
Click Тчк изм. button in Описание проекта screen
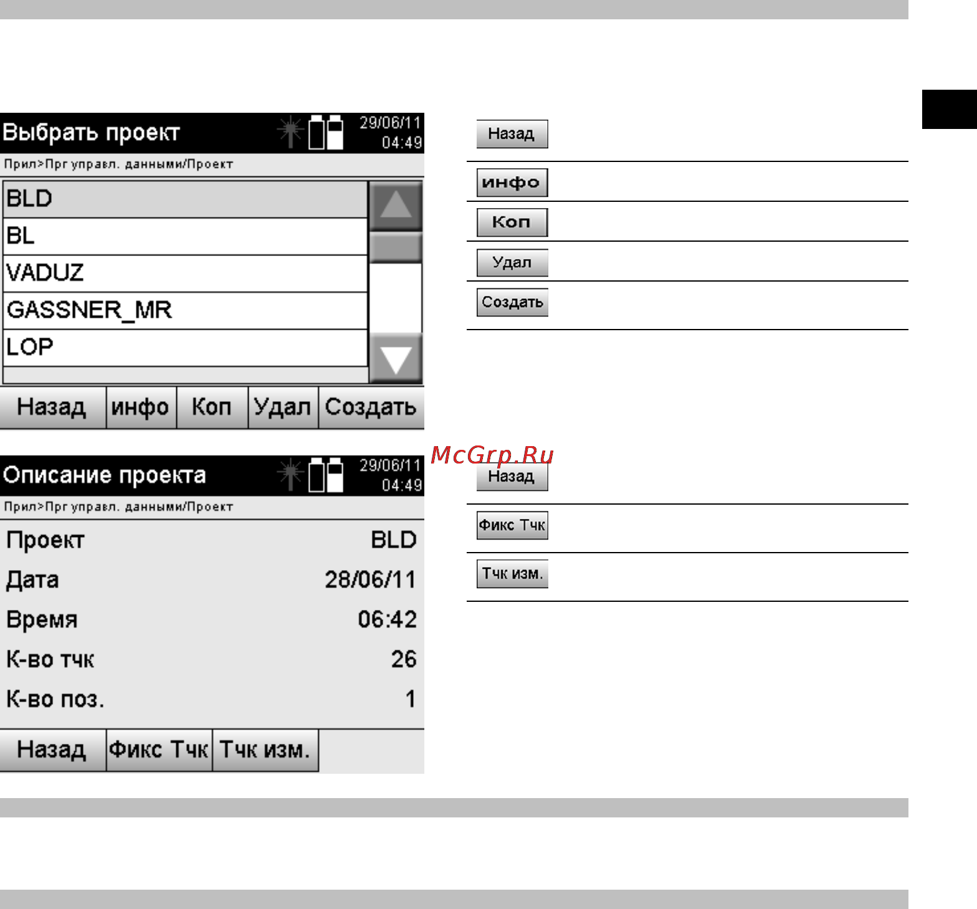265,750
